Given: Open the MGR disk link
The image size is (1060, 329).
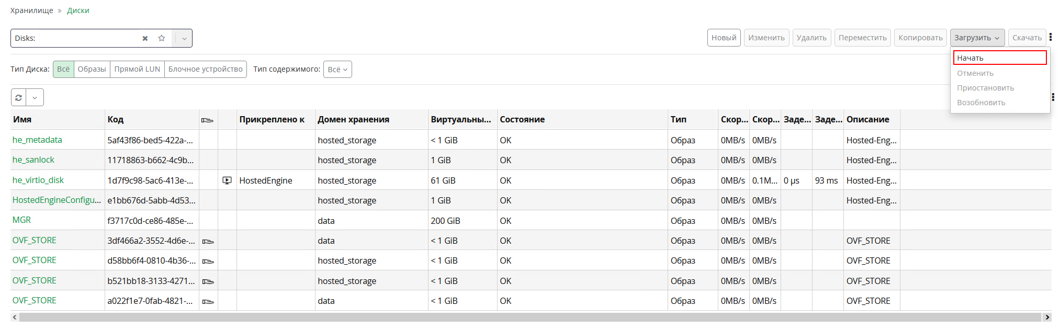Looking at the screenshot, I should (x=21, y=220).
